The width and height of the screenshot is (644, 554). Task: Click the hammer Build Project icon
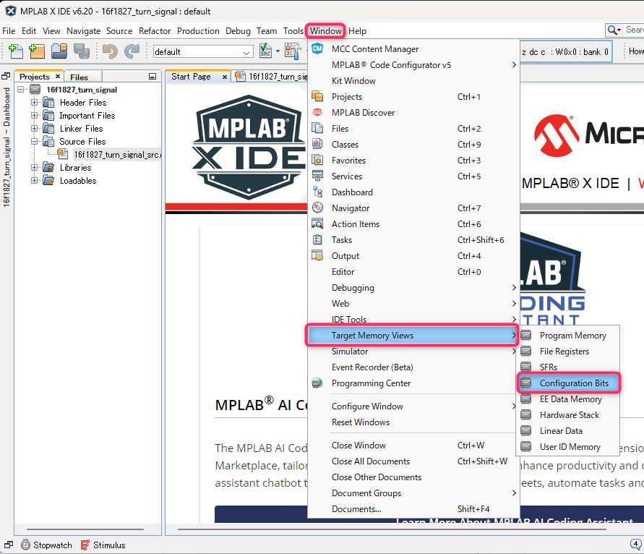(293, 51)
